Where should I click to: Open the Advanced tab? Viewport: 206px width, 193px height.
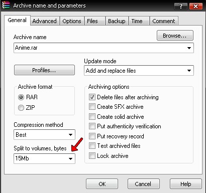click(x=45, y=21)
